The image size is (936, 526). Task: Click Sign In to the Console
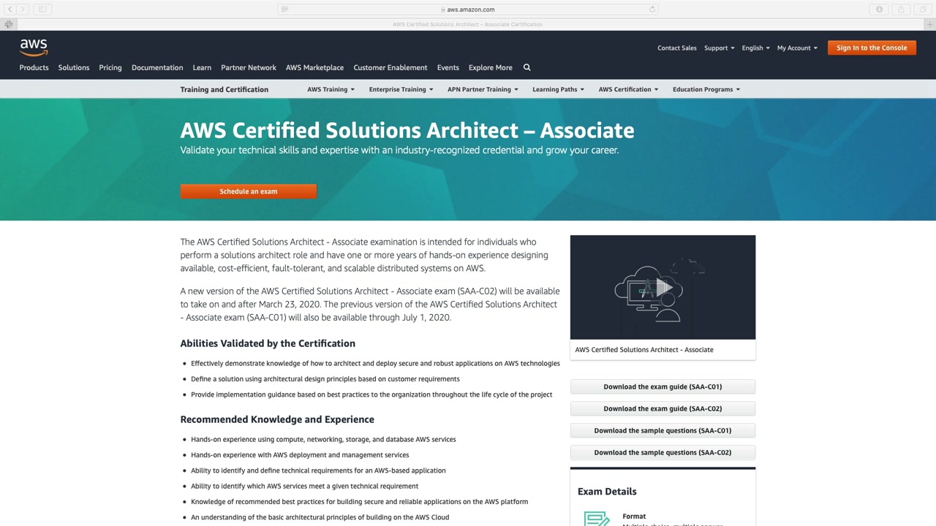coord(872,47)
